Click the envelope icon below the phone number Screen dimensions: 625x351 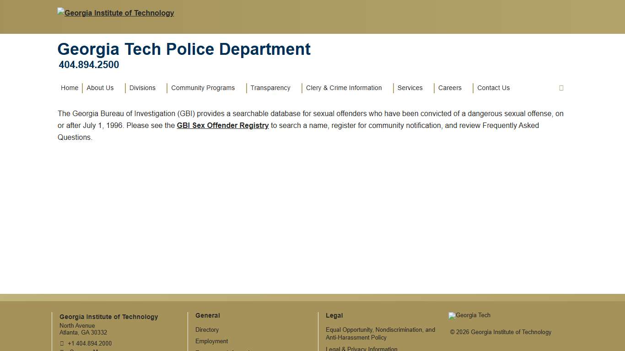[x=62, y=350]
